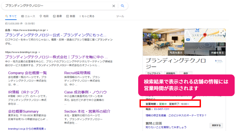This screenshot has width=240, height=131.
Task: Expand business hours dropdown next to 18:00
Action: point(188,104)
